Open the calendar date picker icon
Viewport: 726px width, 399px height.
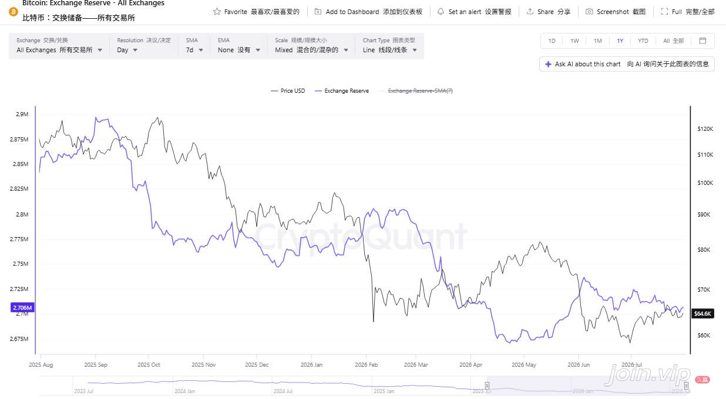703,40
